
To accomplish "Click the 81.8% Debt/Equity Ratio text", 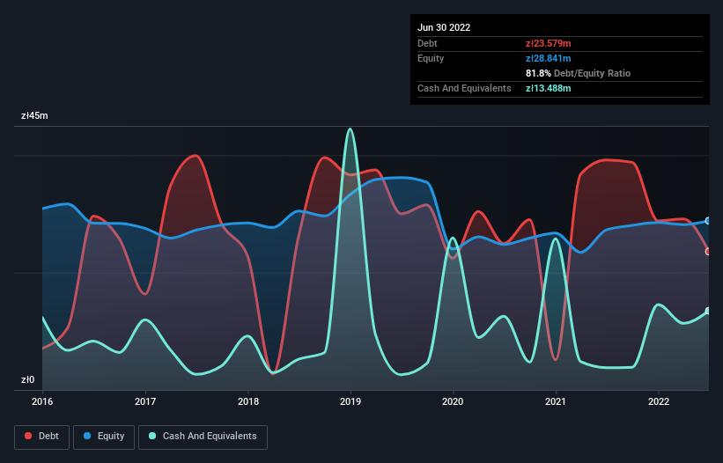I will pyautogui.click(x=579, y=73).
